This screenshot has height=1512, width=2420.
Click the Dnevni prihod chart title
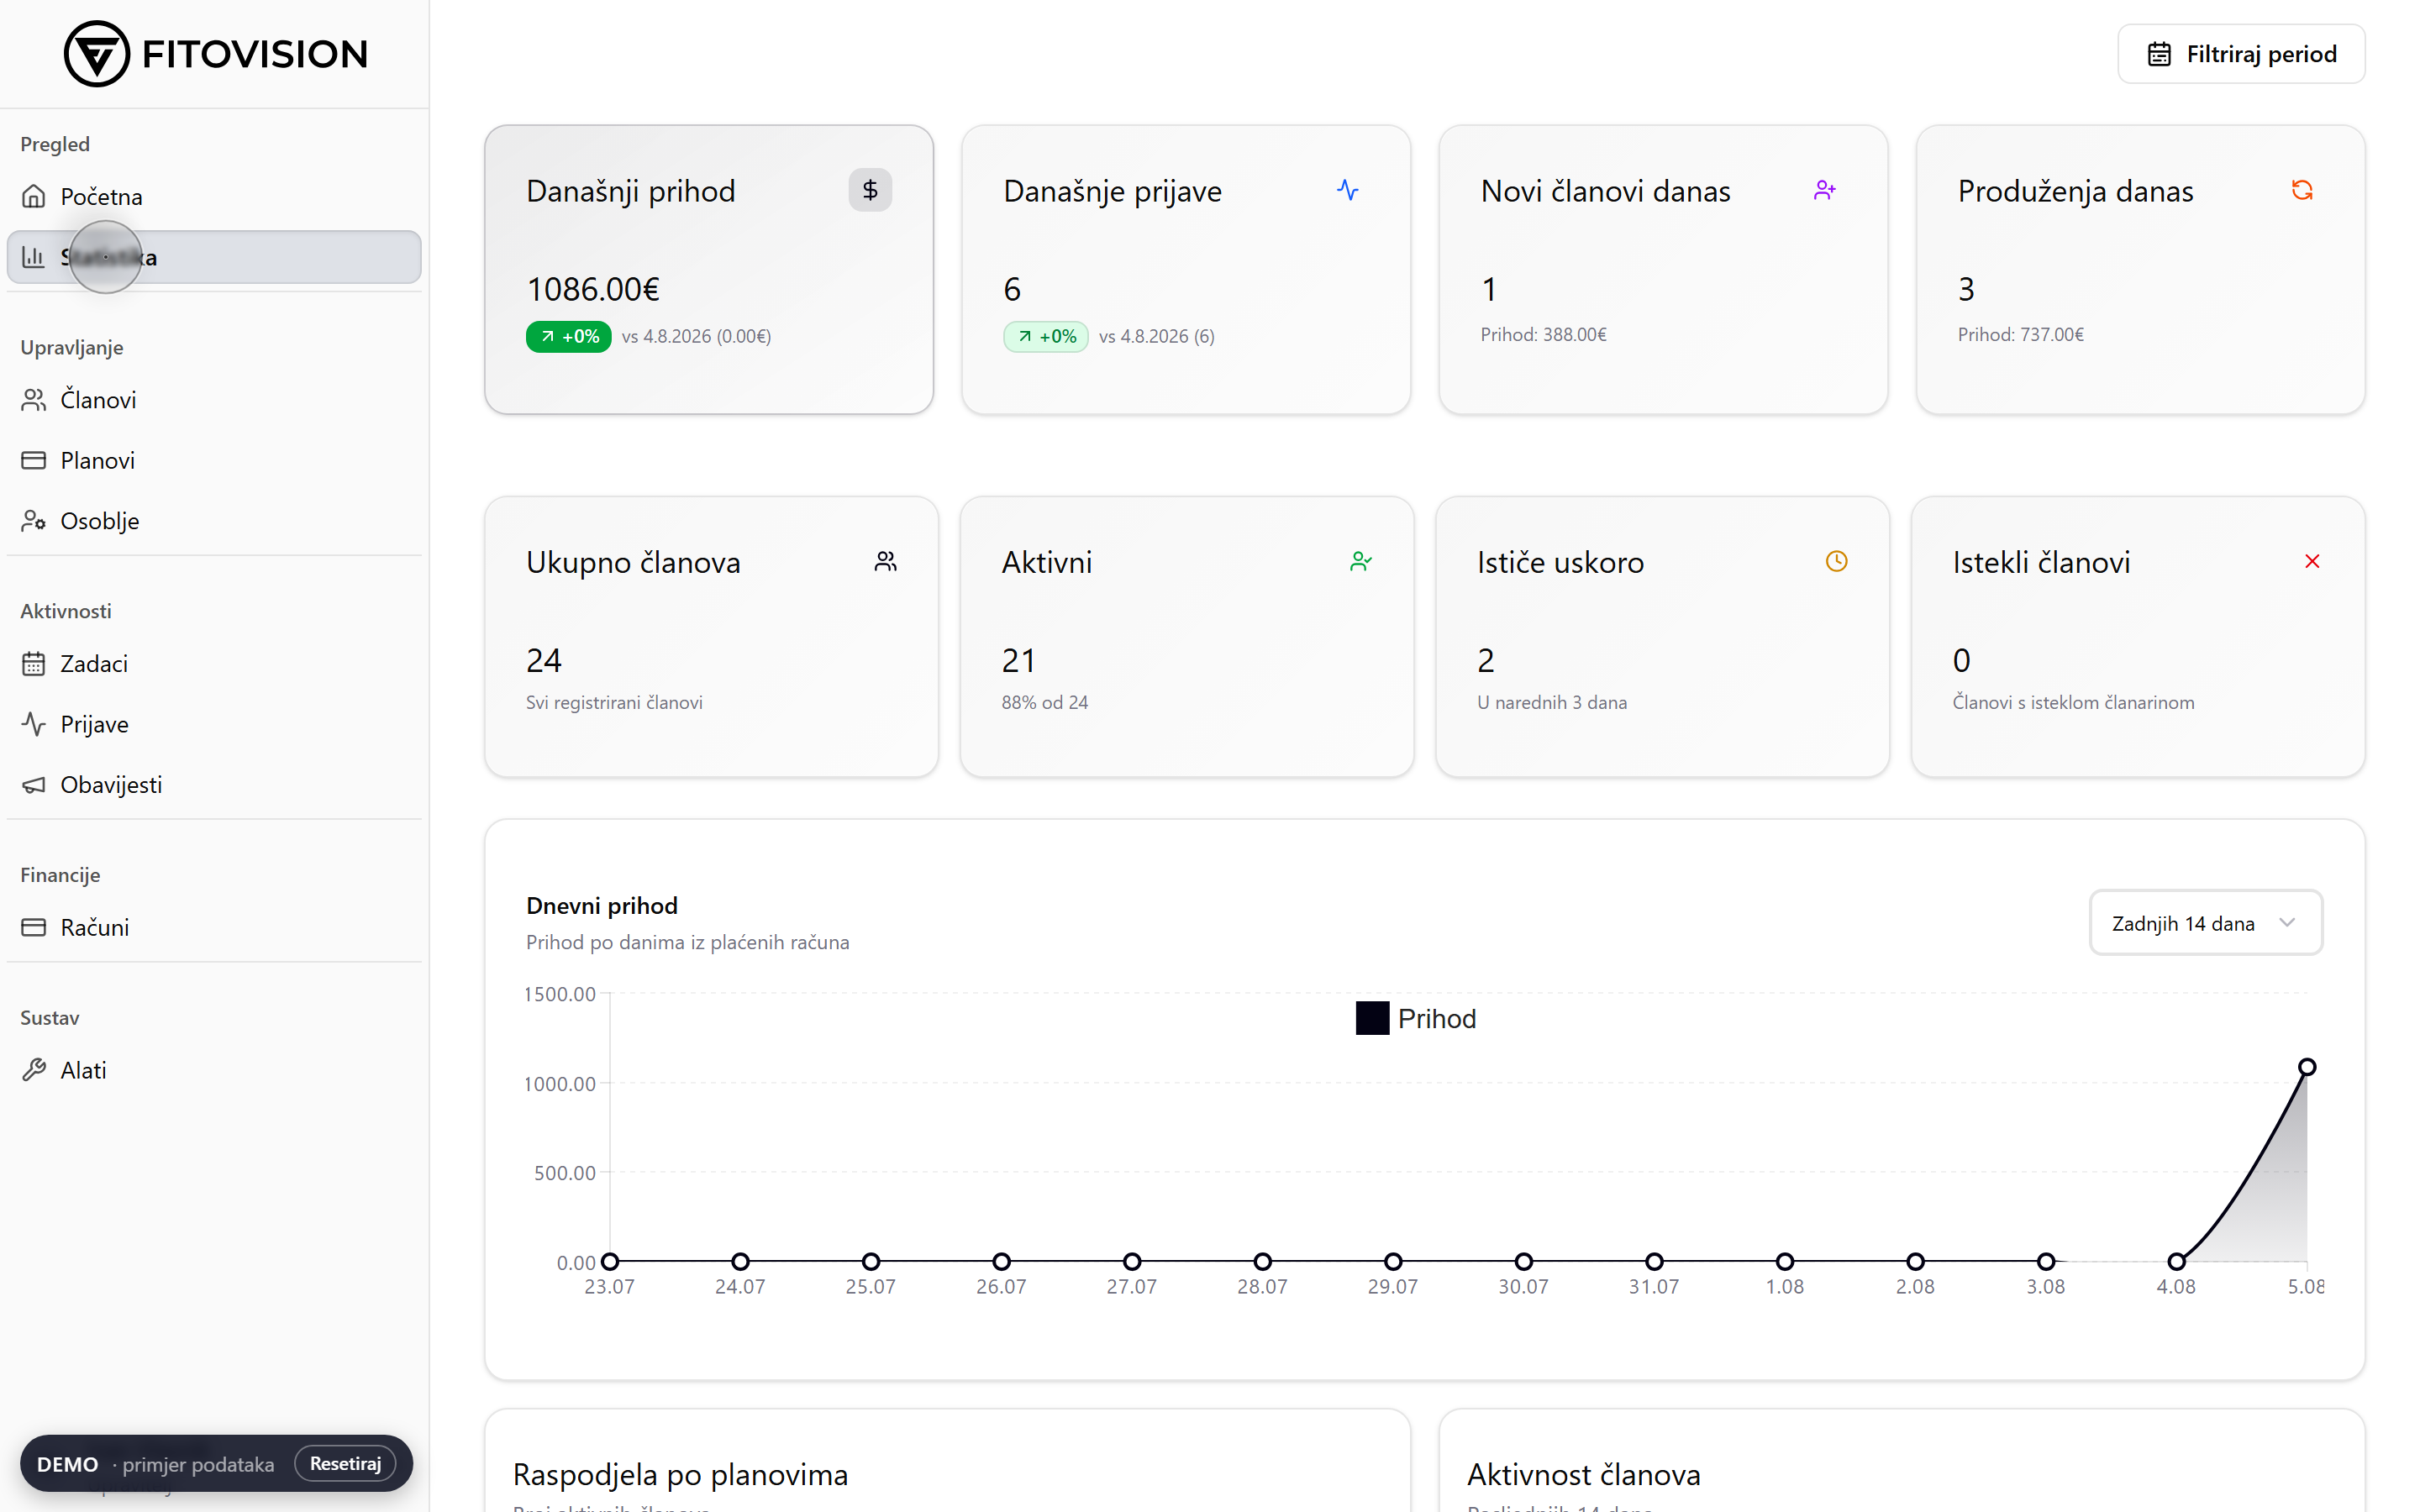(602, 905)
